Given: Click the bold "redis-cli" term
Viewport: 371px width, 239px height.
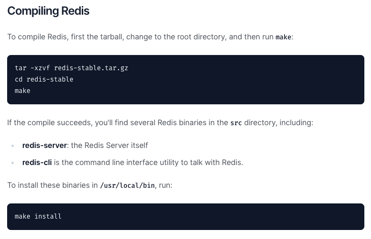Looking at the screenshot, I should pos(37,162).
